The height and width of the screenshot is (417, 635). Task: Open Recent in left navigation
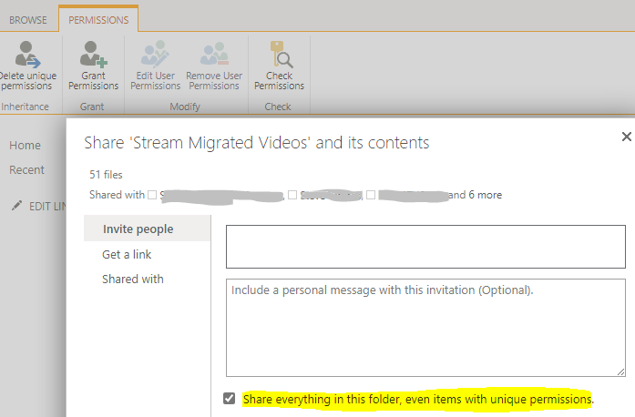coord(26,169)
